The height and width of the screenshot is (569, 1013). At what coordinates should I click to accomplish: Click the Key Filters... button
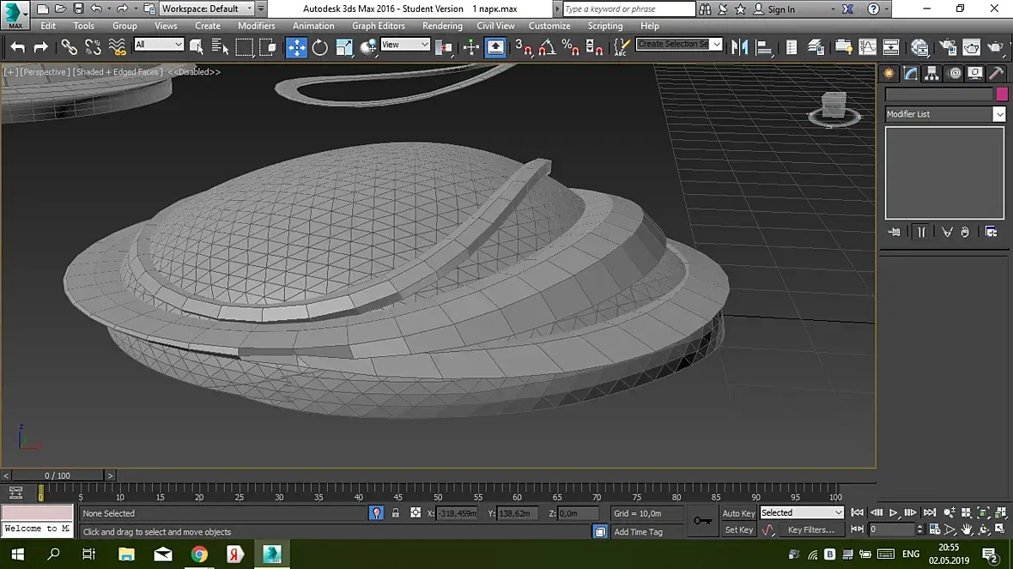tap(810, 530)
